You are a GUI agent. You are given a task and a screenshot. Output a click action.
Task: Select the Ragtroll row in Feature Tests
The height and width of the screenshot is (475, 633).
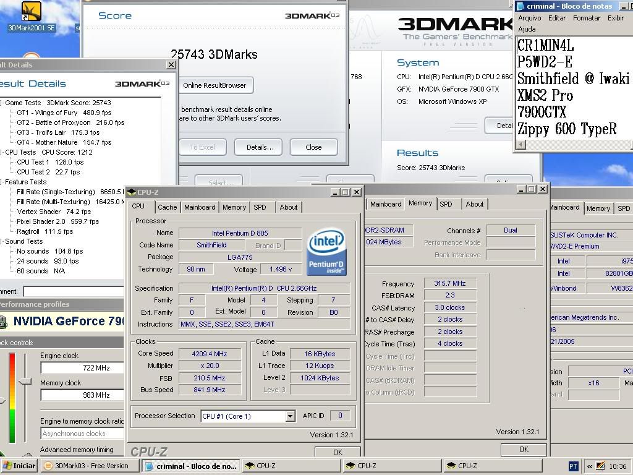(x=45, y=231)
